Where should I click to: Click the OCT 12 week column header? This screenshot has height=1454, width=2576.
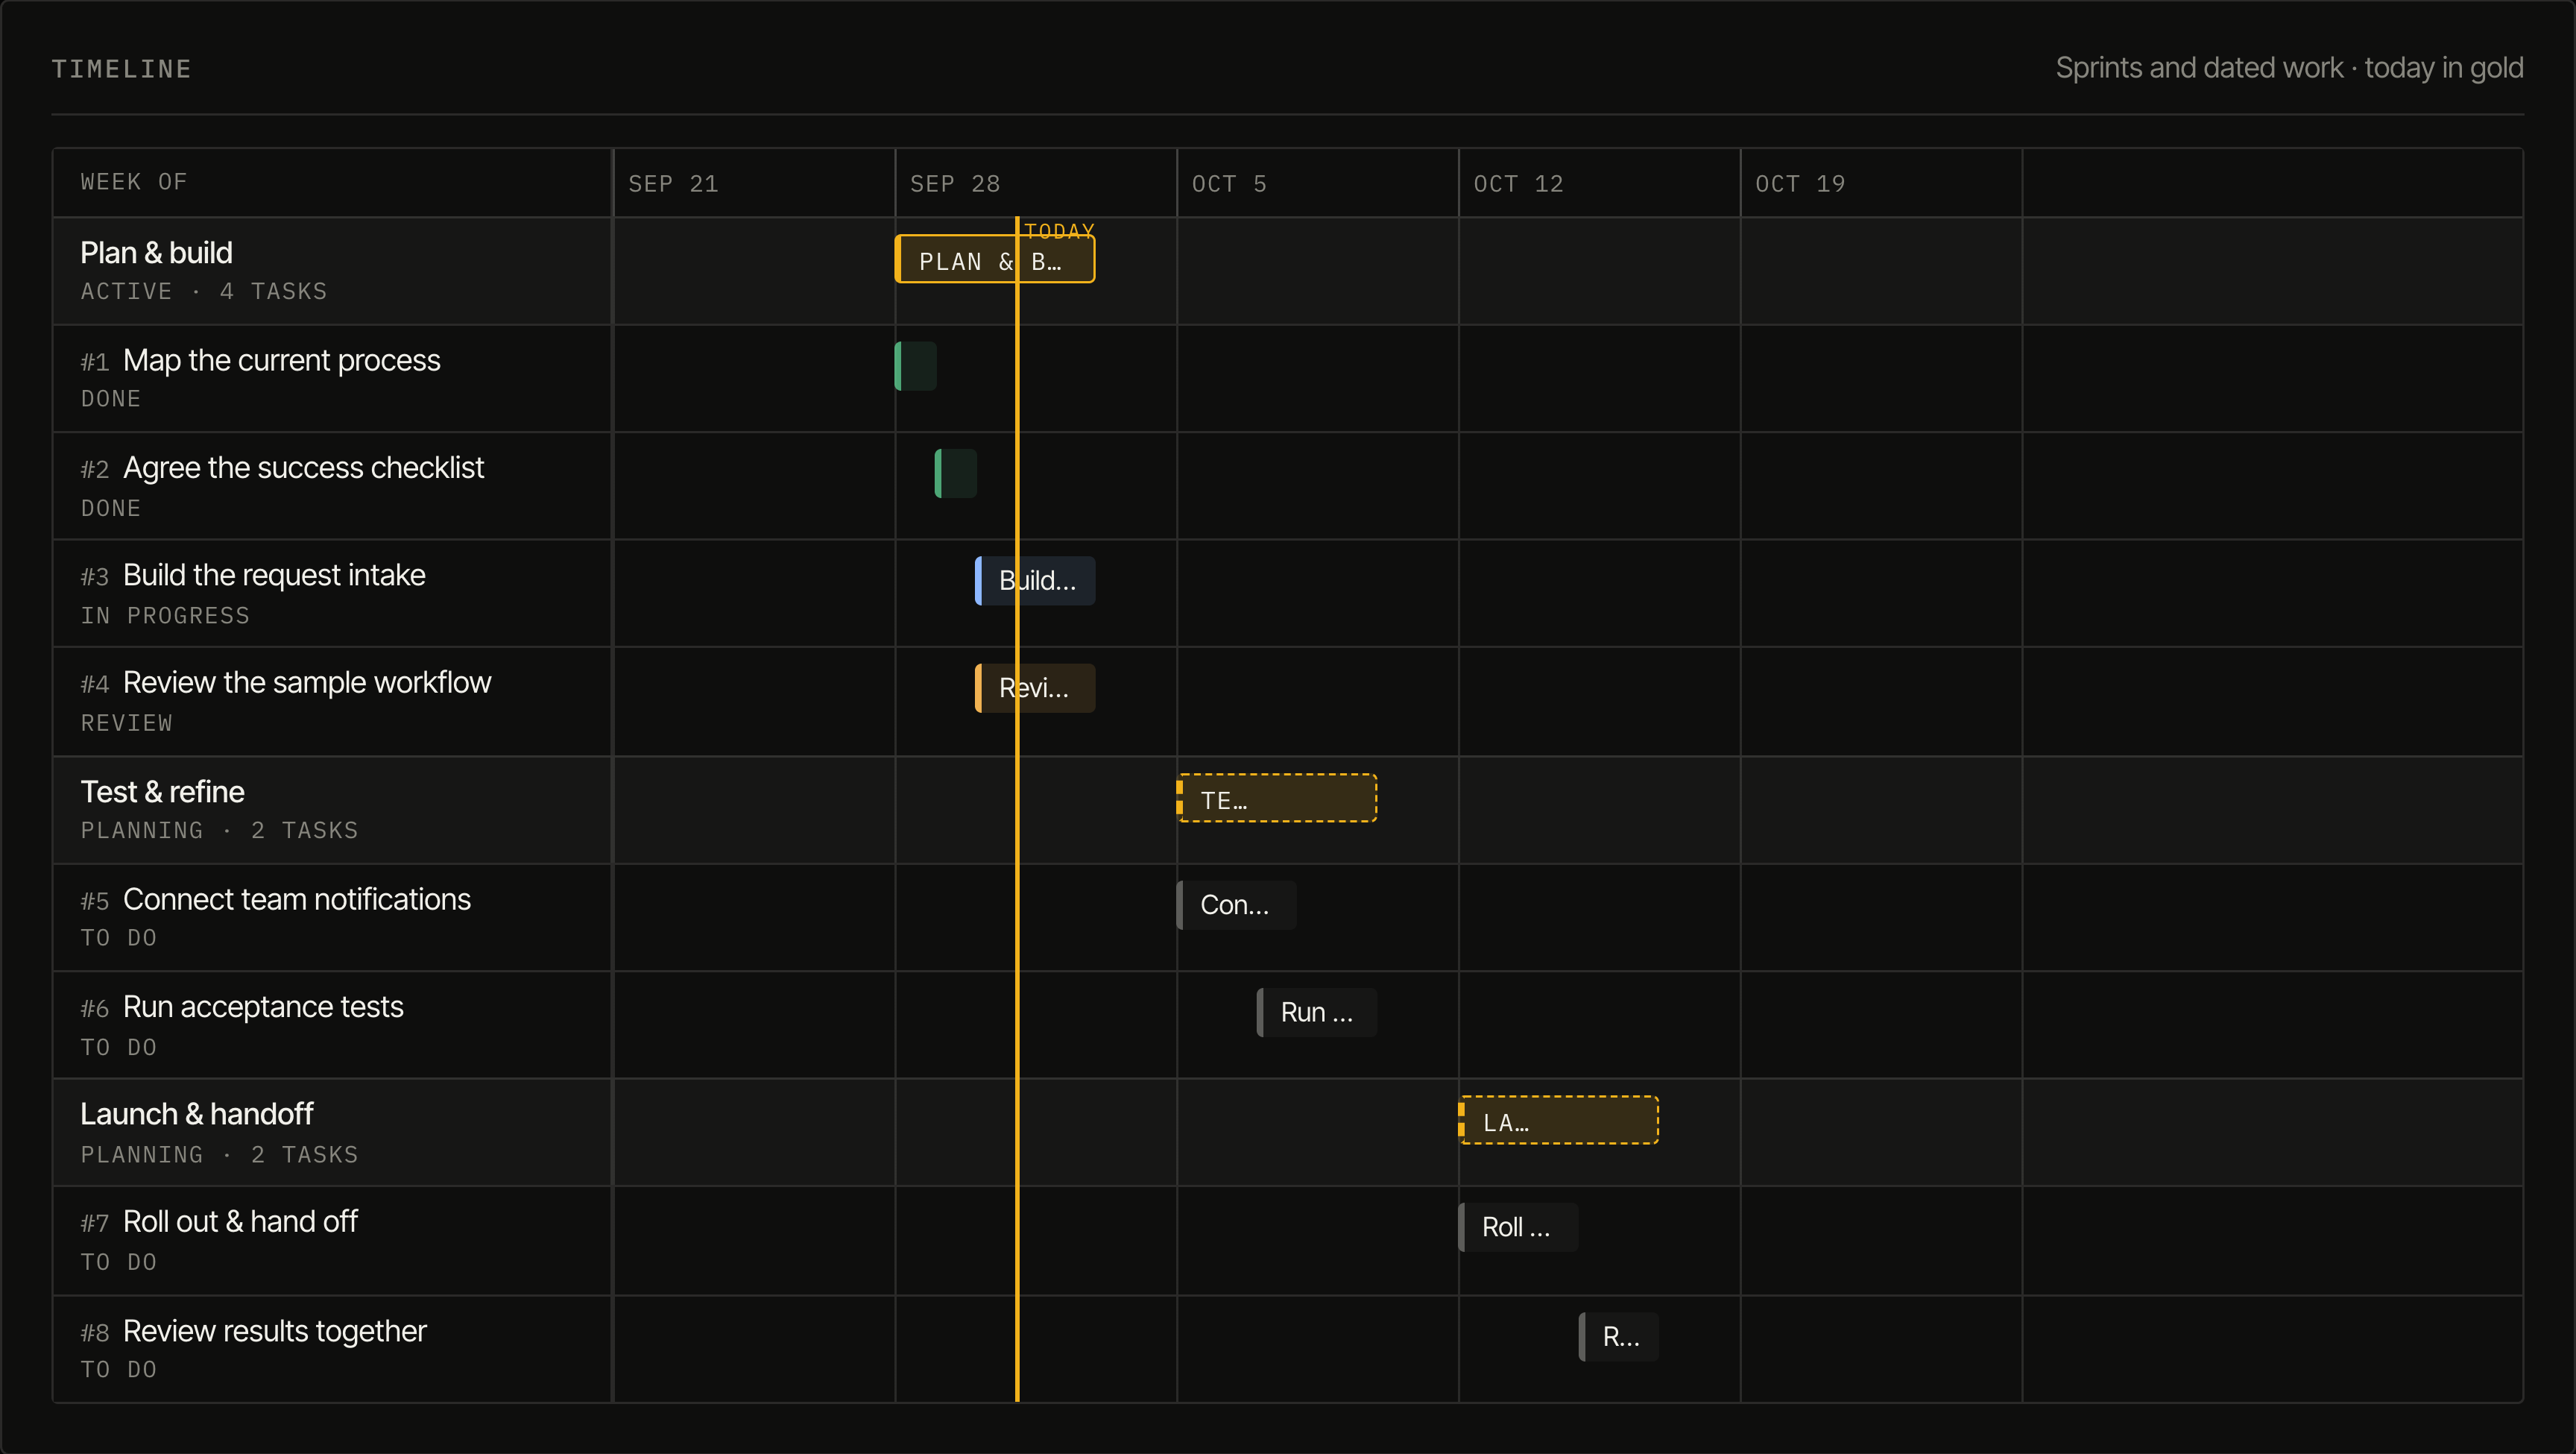click(1518, 184)
